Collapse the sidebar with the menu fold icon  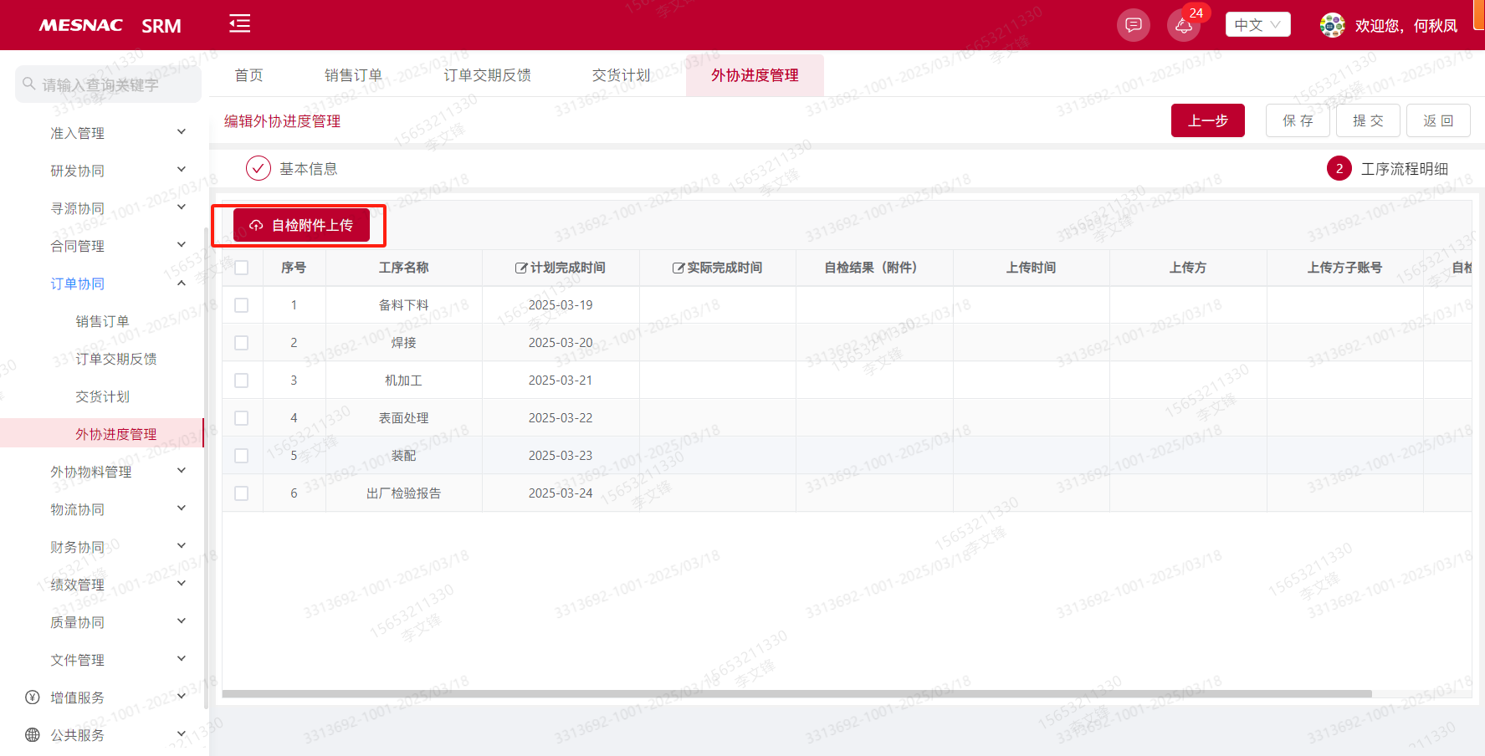(x=240, y=23)
